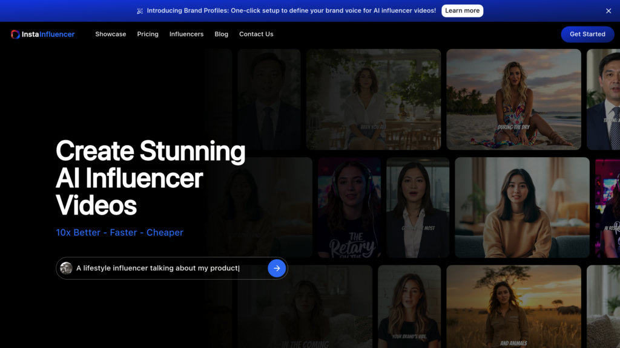The image size is (620, 348).
Task: Open the Contact Us page
Action: tap(256, 34)
